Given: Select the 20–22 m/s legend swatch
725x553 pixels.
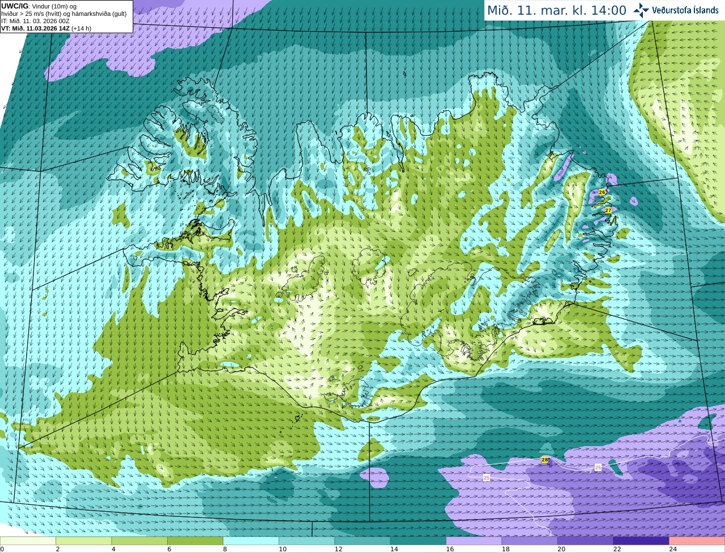Looking at the screenshot, I should pyautogui.click(x=586, y=541).
